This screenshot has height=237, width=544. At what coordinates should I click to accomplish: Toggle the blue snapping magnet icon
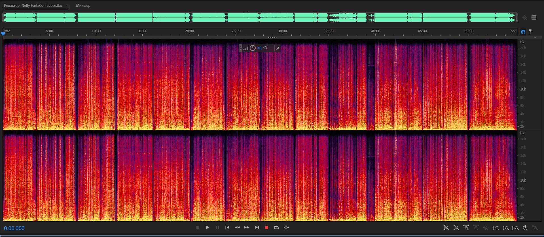coord(523,32)
